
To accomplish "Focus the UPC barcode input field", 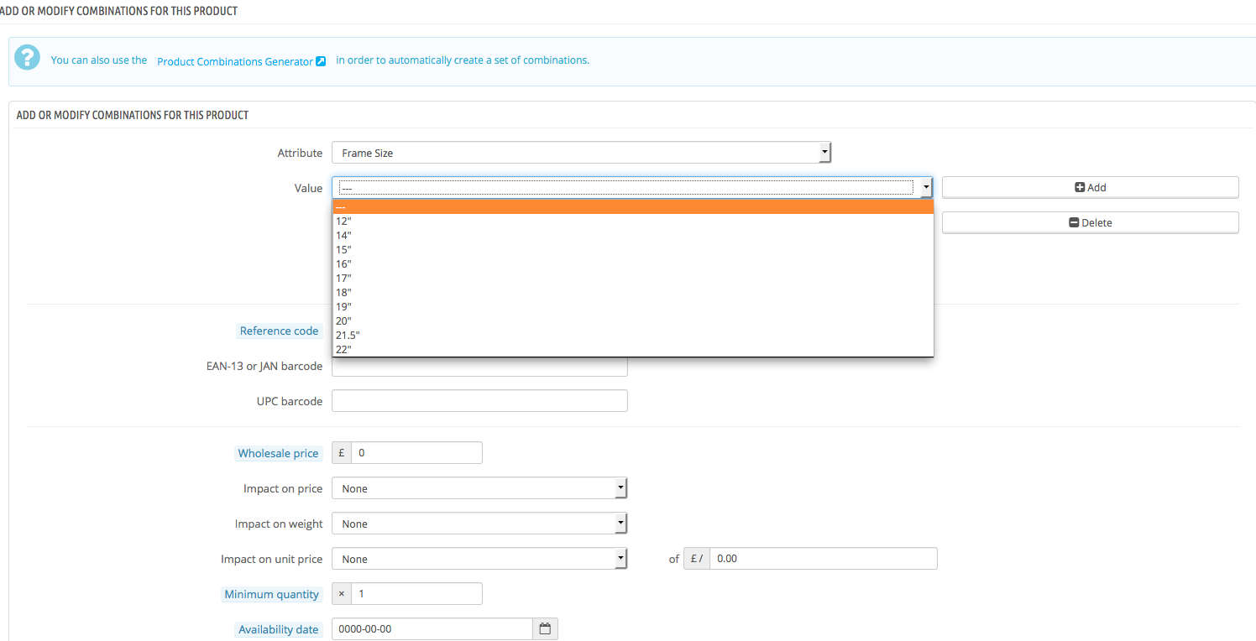I will [x=479, y=401].
